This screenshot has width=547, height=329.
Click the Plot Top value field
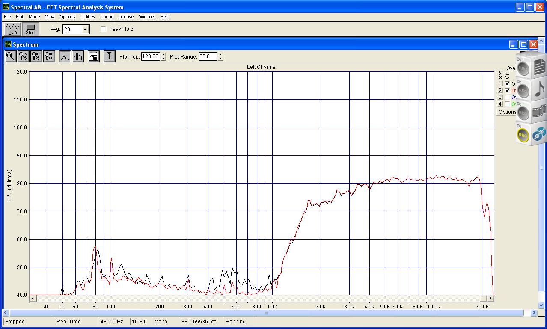[150, 56]
